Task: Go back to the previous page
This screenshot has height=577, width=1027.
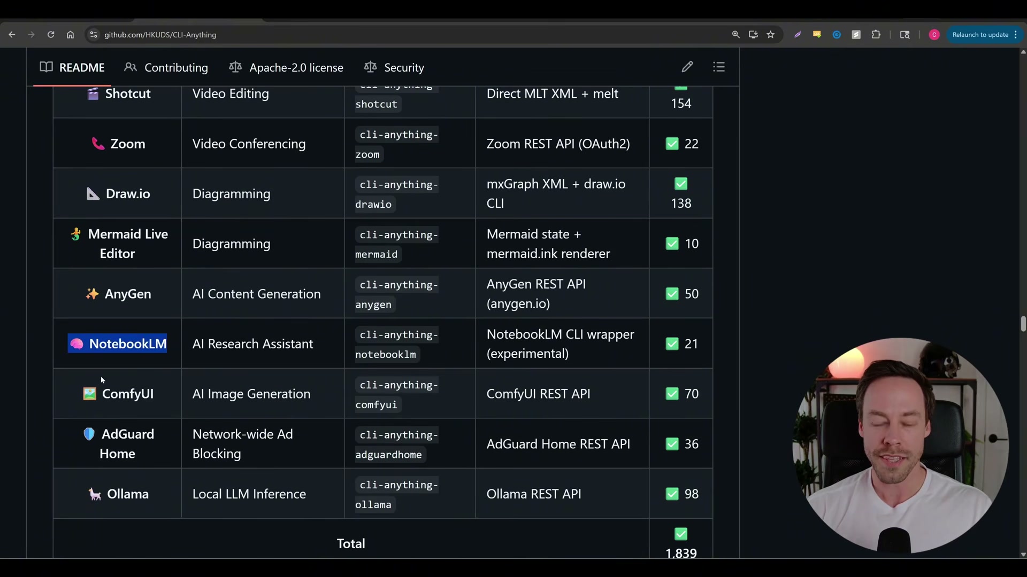Action: (x=12, y=35)
